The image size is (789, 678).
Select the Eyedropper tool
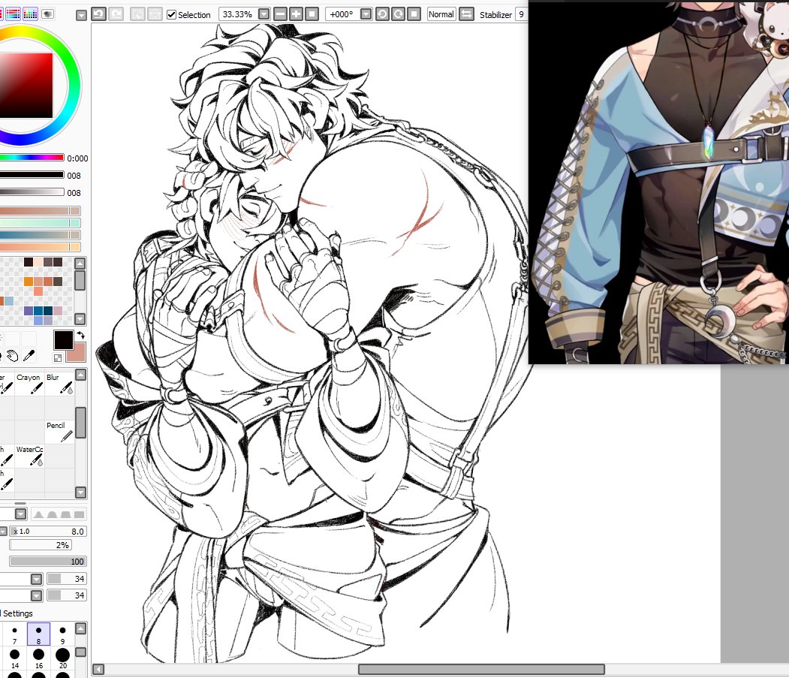[29, 356]
